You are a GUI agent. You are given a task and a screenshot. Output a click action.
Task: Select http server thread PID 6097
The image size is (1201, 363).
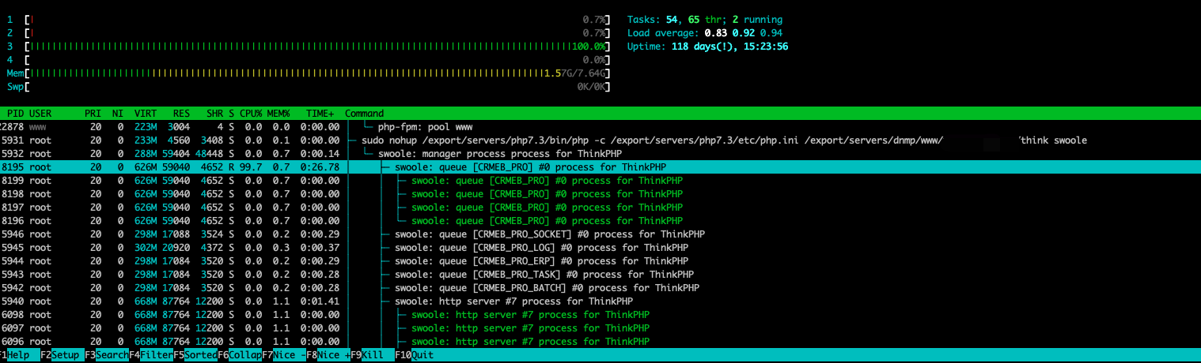pyautogui.click(x=600, y=327)
